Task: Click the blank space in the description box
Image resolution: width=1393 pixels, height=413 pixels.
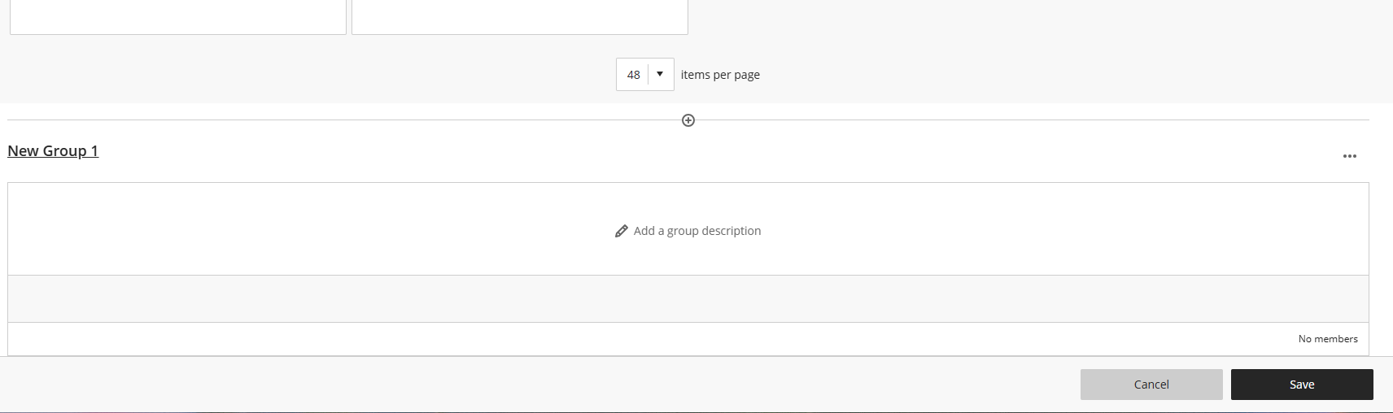Action: click(325, 229)
